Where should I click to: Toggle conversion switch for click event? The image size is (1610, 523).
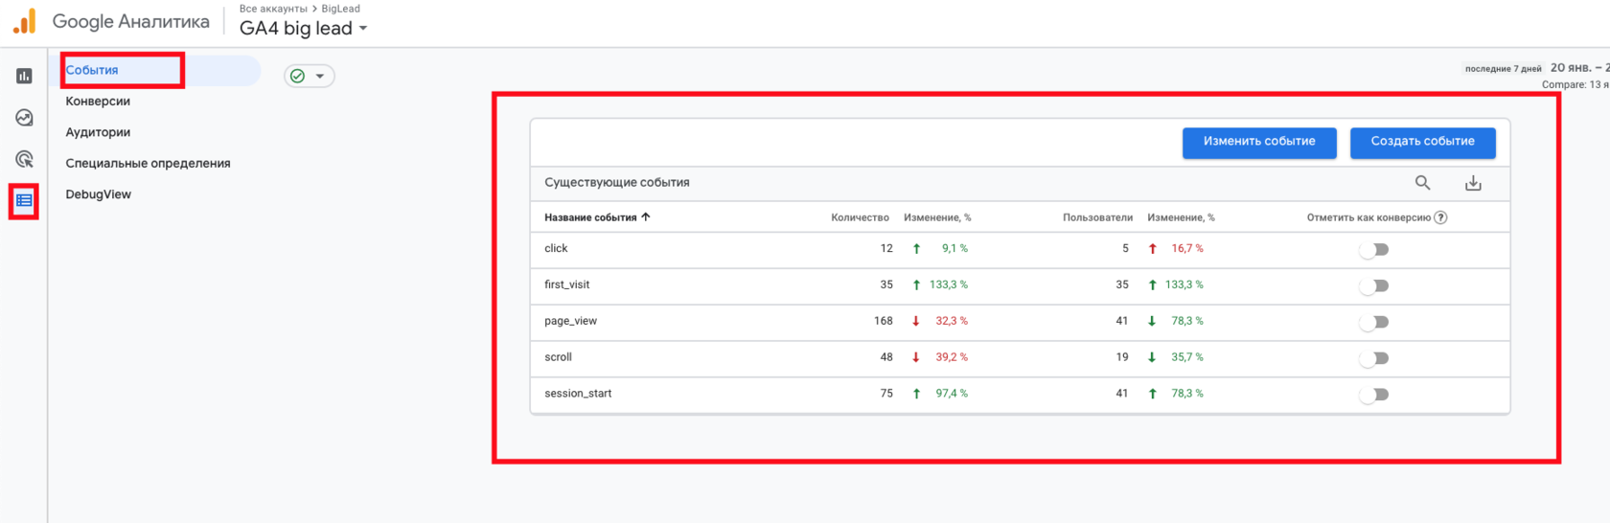(1373, 249)
